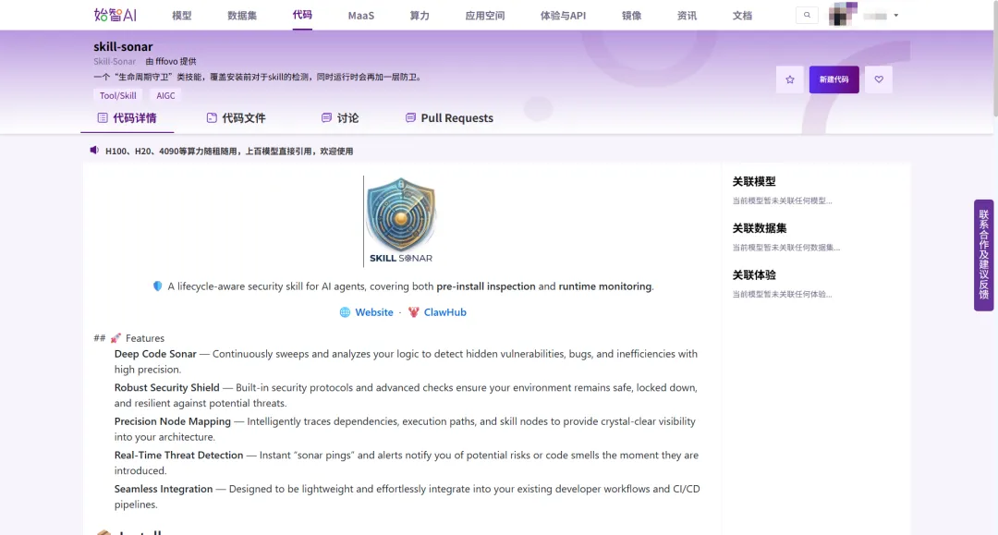The image size is (998, 535).
Task: Open the search magnifier icon
Action: 807,16
